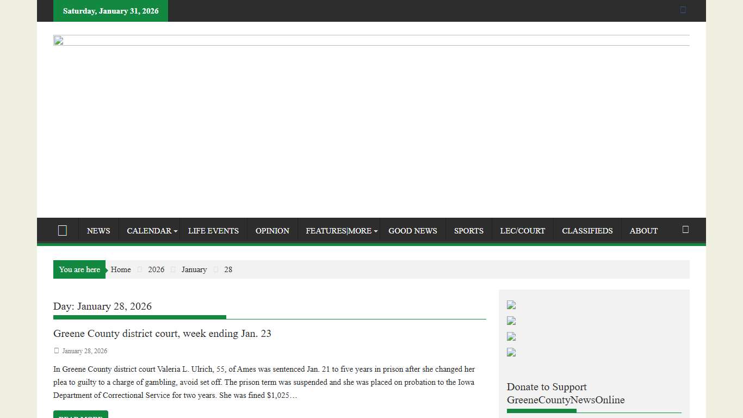The width and height of the screenshot is (743, 418).
Task: Click the small icon in the top date bar
Action: [x=683, y=10]
